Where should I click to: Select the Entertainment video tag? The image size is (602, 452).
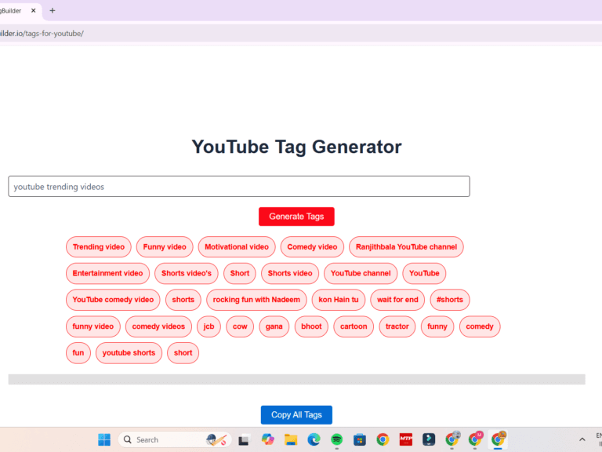107,273
